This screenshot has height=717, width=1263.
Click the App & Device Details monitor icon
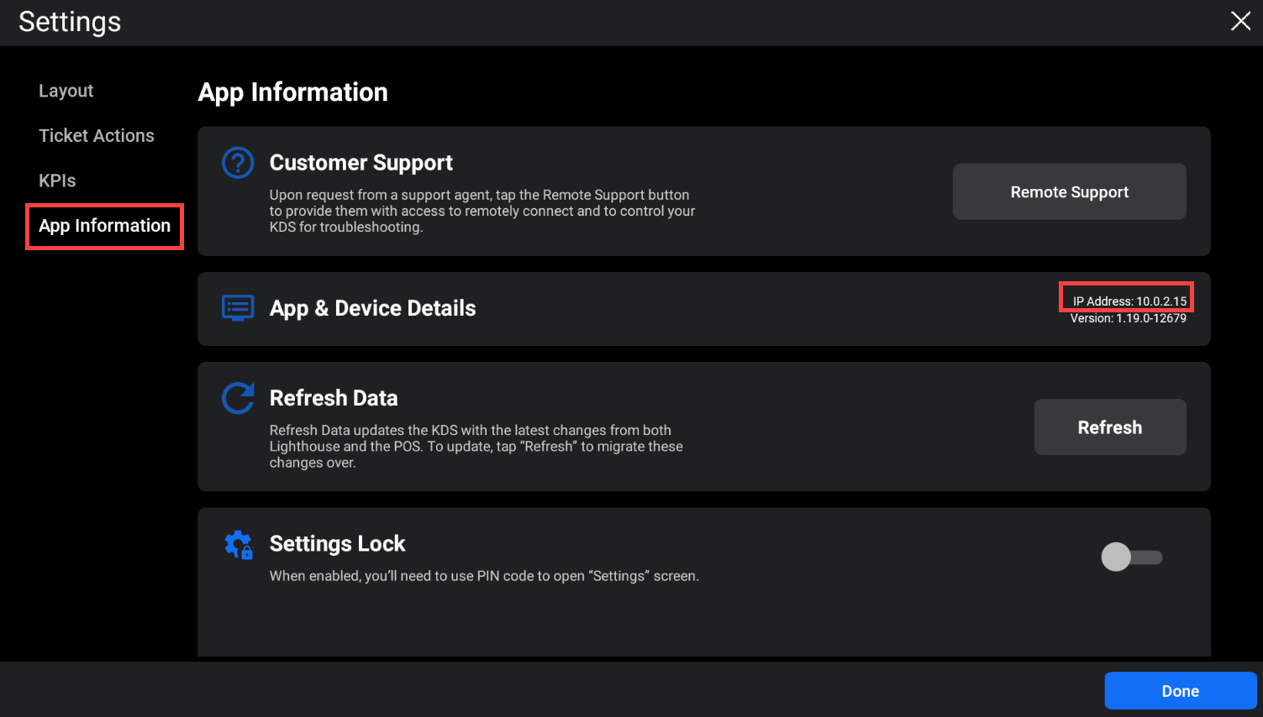coord(238,308)
